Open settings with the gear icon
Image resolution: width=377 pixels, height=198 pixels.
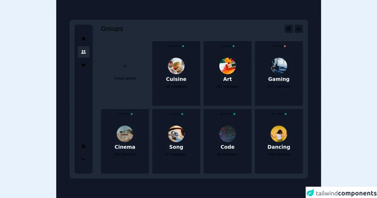pos(84,146)
